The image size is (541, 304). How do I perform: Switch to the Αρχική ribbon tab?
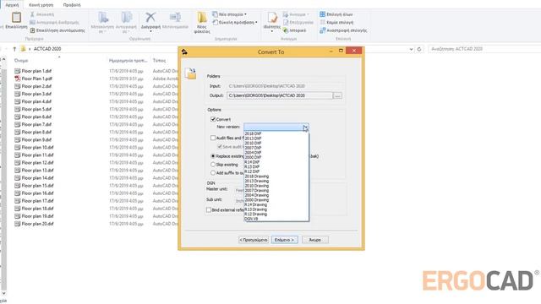pyautogui.click(x=12, y=5)
